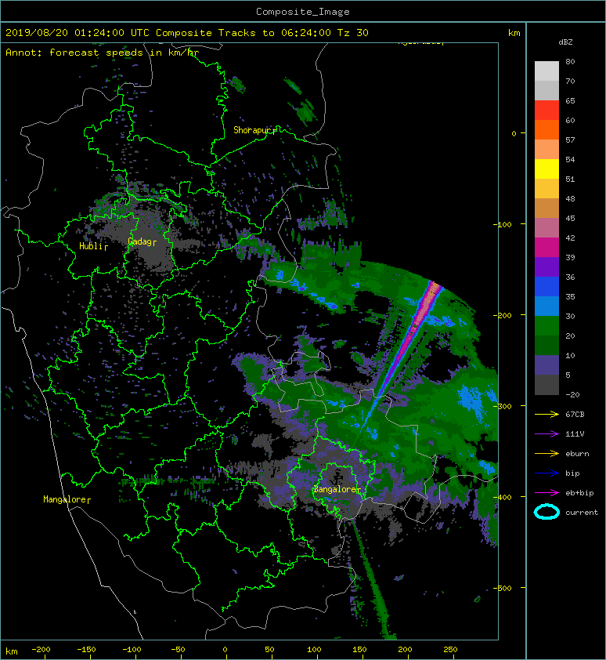Click the 111V legend label
Viewport: 606px width, 660px height.
(x=575, y=434)
